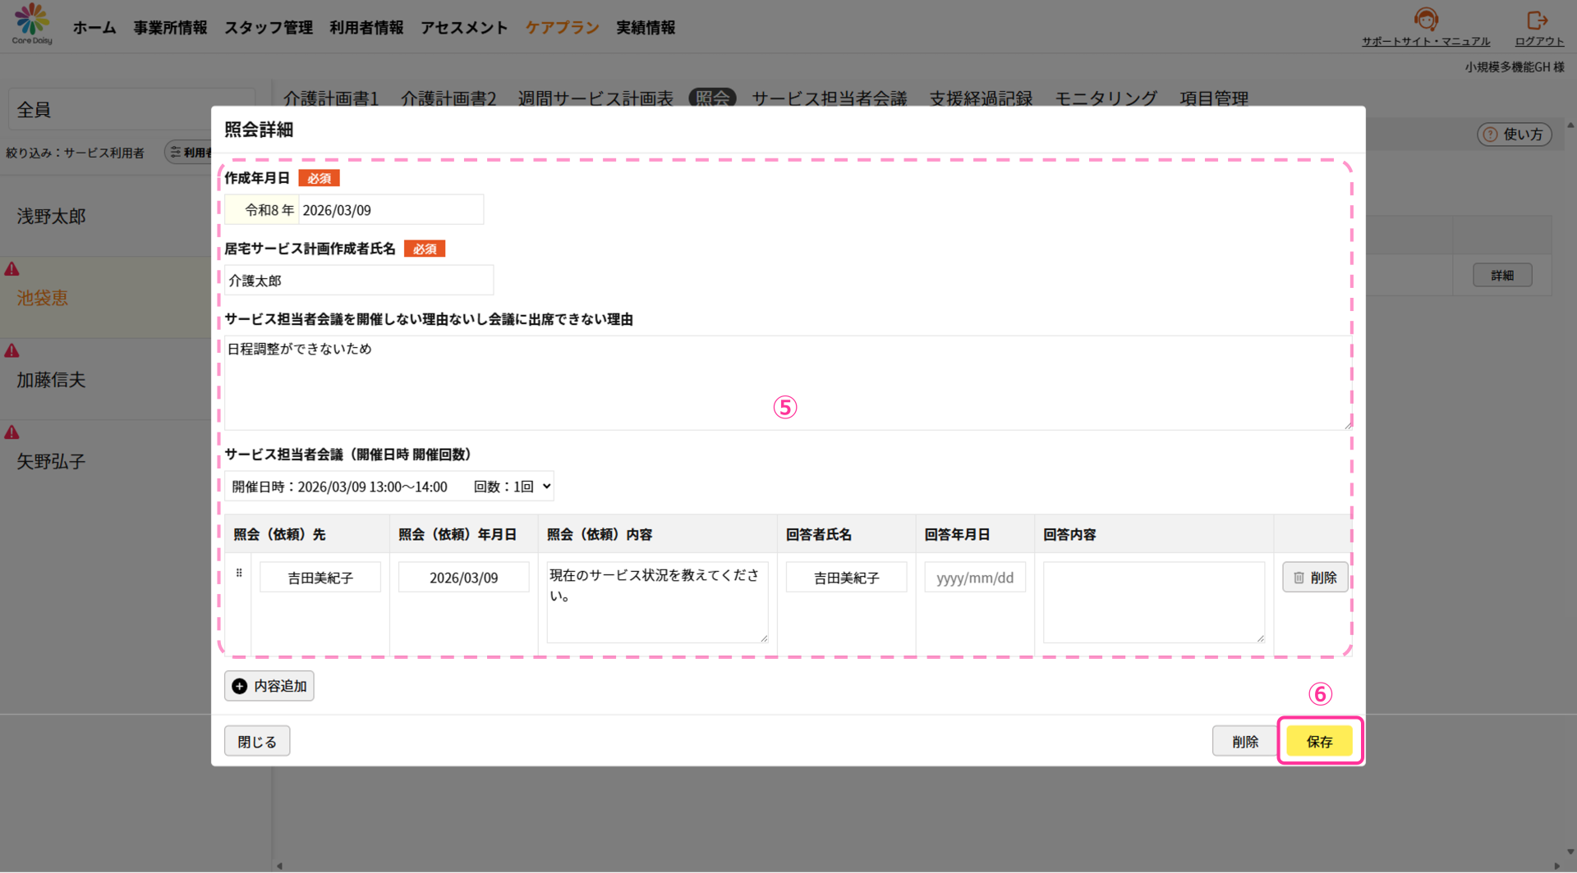Switch to the 支援経過記録 tab
1577x873 pixels.
[x=981, y=98]
